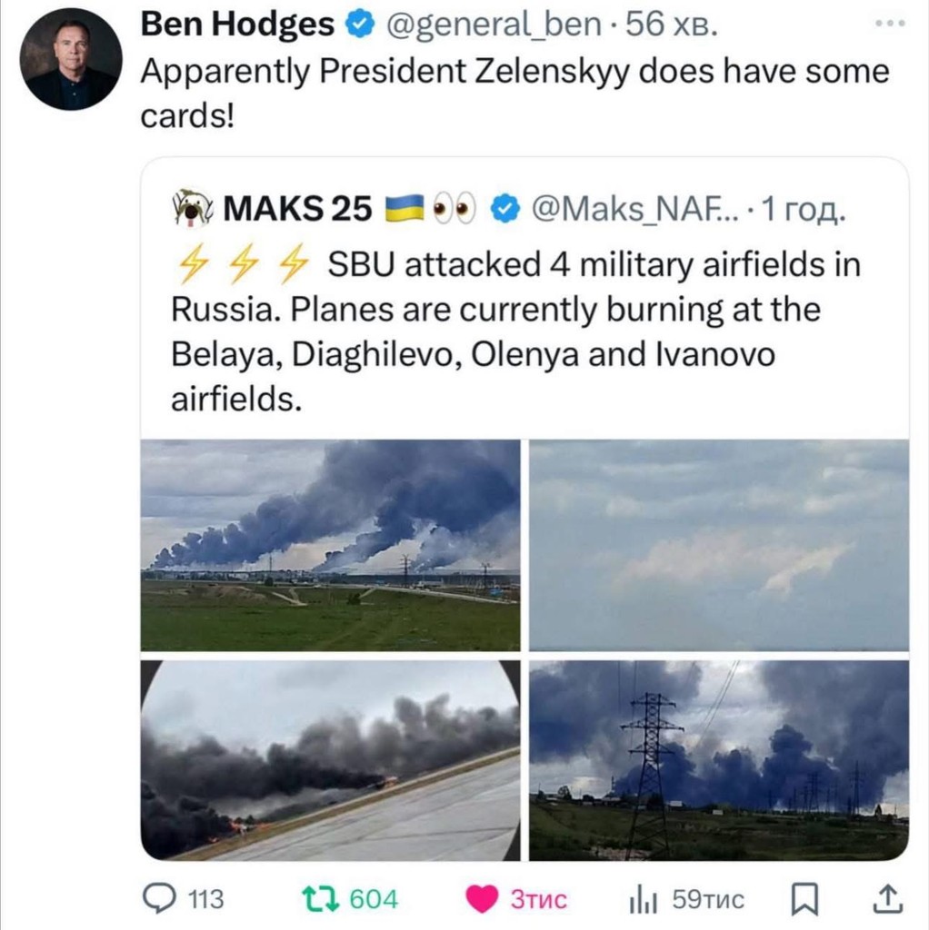
Task: Open top-right cloudy sky photo
Action: point(719,545)
